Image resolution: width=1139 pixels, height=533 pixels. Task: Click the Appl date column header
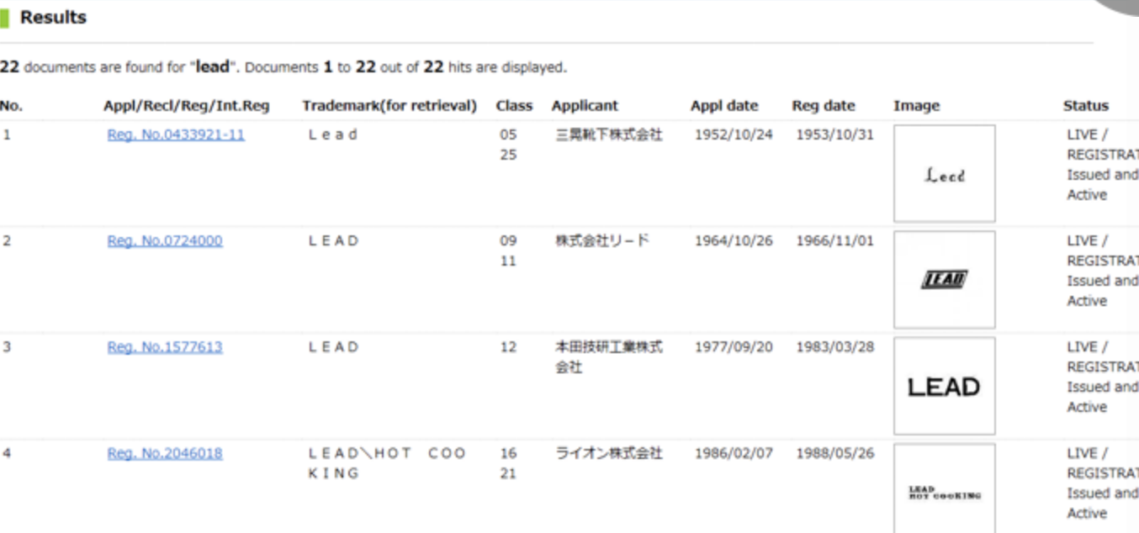click(724, 106)
